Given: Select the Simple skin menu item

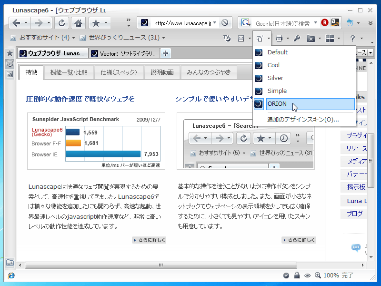Looking at the screenshot, I should [x=304, y=91].
